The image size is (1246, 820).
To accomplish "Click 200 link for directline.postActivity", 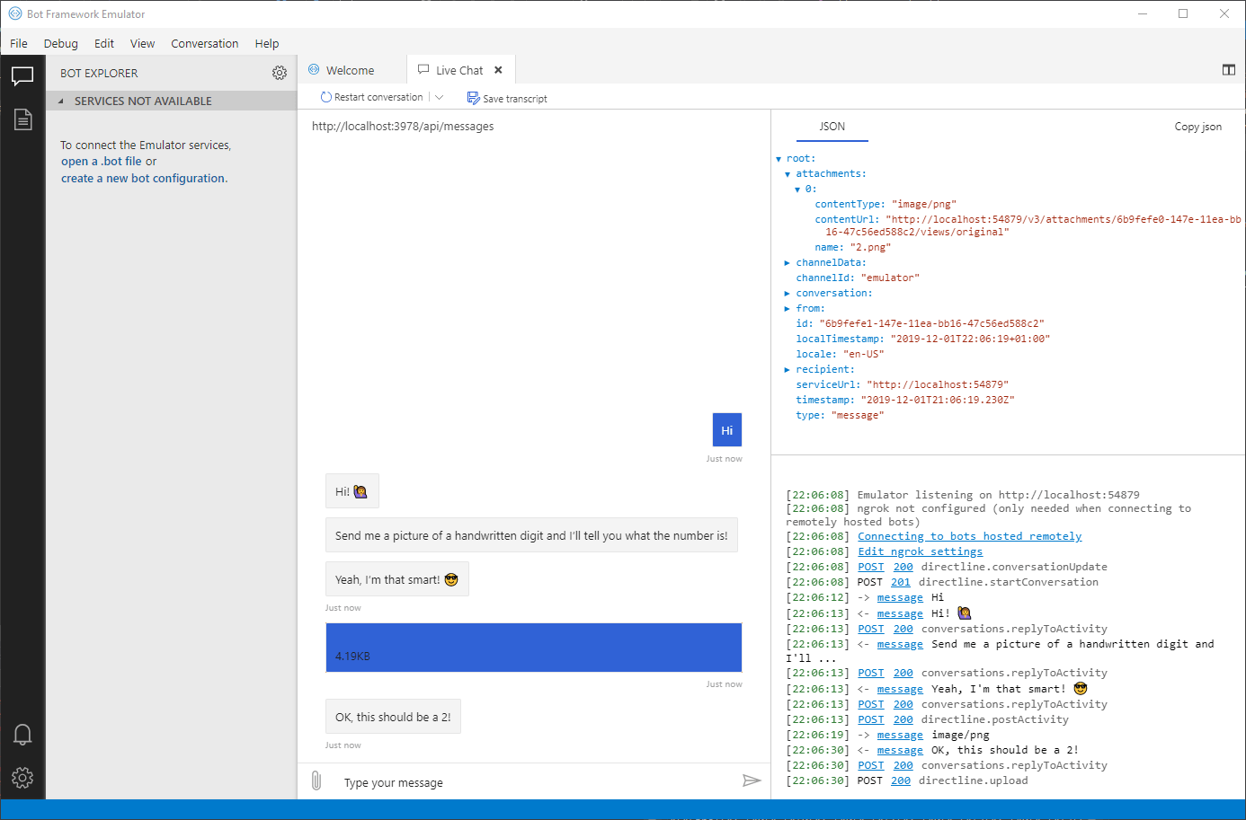I will point(903,719).
